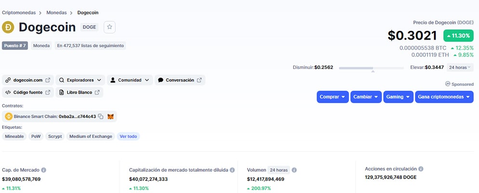Click the code brackets icon in Código fuente
Screen dimensions: 479x193
[8, 92]
